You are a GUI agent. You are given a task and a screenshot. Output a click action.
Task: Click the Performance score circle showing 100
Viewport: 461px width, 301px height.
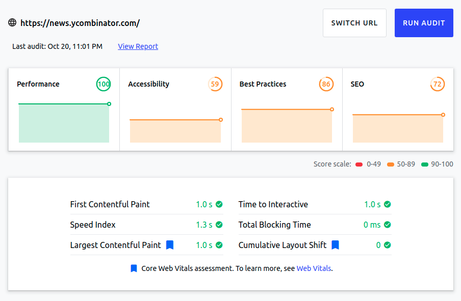pyautogui.click(x=104, y=84)
